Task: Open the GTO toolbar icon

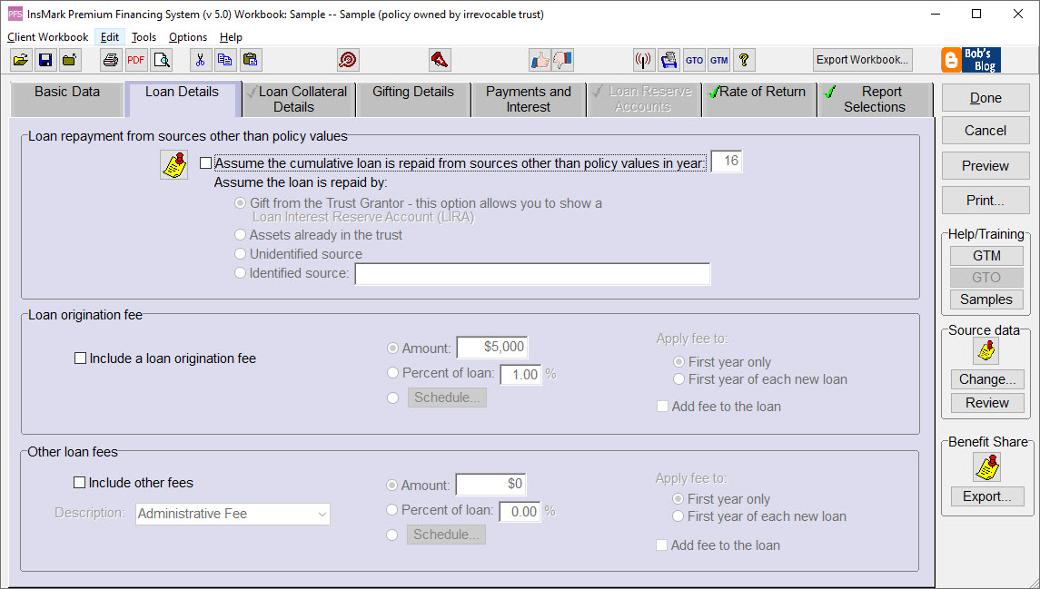Action: pos(694,59)
